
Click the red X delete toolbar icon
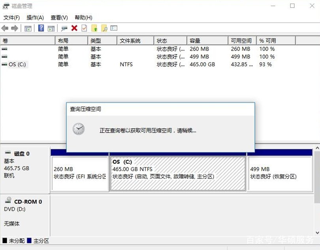tap(75, 28)
